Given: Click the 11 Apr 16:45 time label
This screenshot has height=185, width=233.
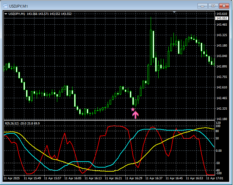Looking at the screenshot, I should point(174,178).
